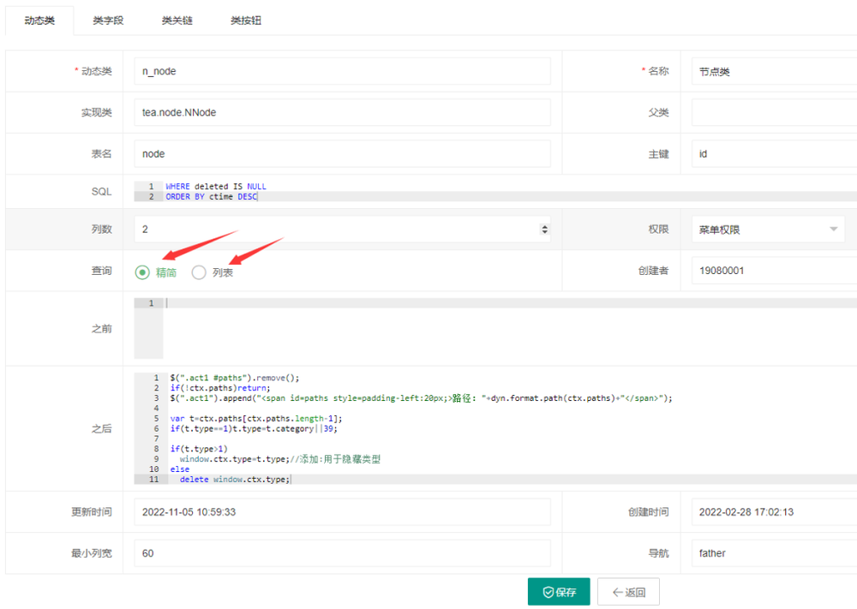Choose the 列表 query radio option
The height and width of the screenshot is (609, 857).
[200, 272]
